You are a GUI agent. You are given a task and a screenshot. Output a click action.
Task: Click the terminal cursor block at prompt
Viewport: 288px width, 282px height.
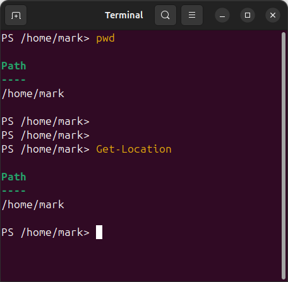99,232
